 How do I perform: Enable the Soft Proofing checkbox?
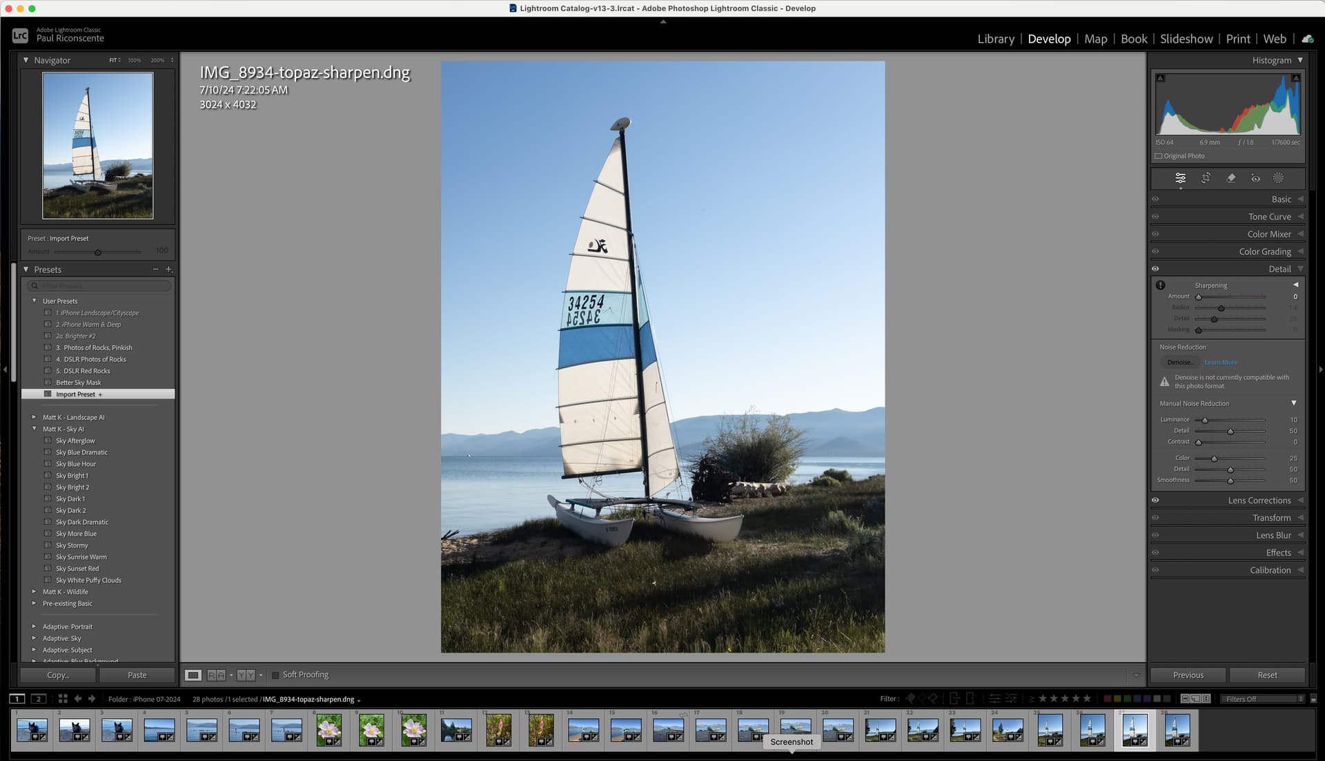tap(275, 675)
